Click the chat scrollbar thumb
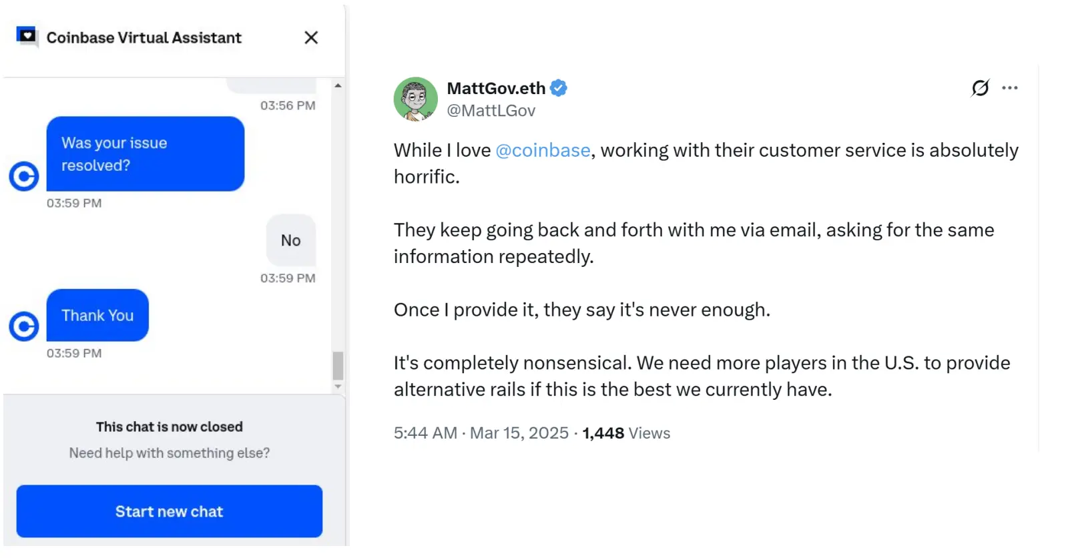This screenshot has width=1066, height=558. 338,366
